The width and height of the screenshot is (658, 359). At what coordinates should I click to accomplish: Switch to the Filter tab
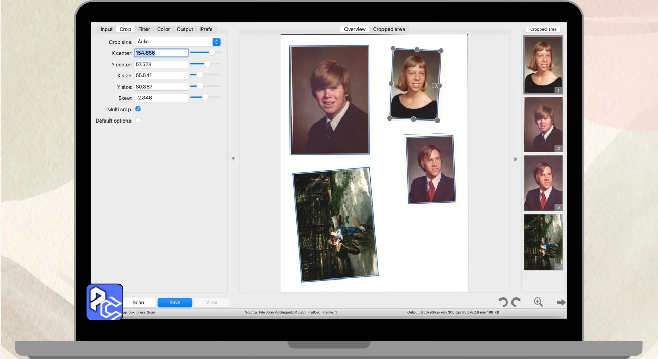point(144,29)
